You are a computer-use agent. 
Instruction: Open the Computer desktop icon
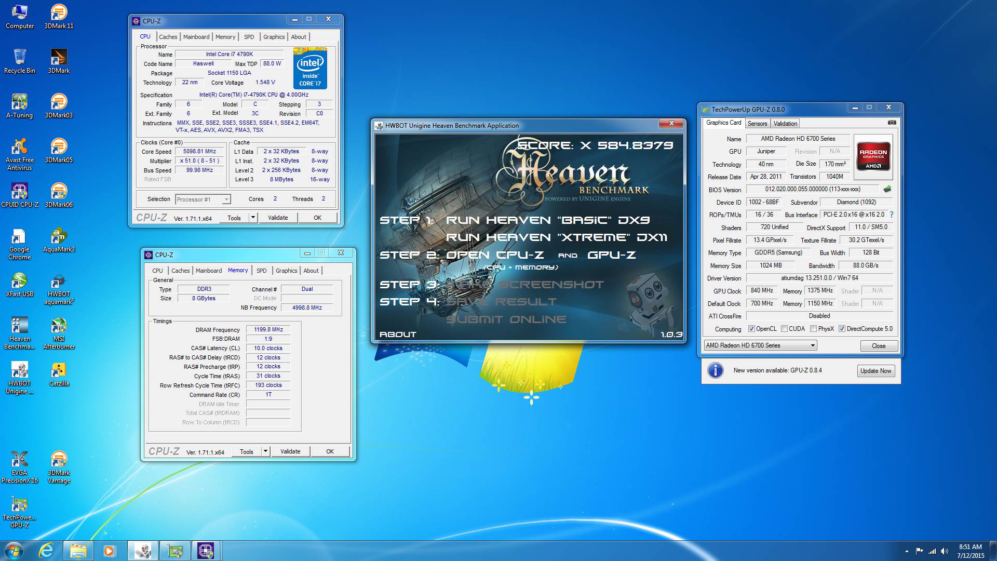(x=20, y=17)
